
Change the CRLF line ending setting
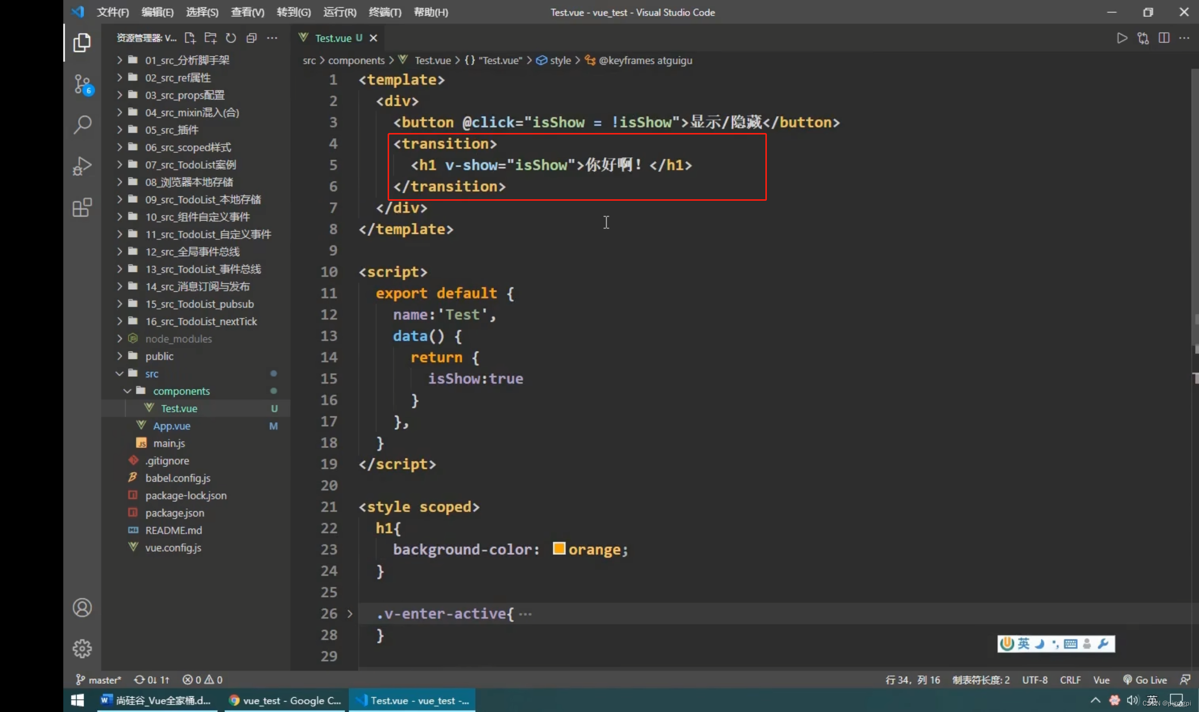(1070, 680)
